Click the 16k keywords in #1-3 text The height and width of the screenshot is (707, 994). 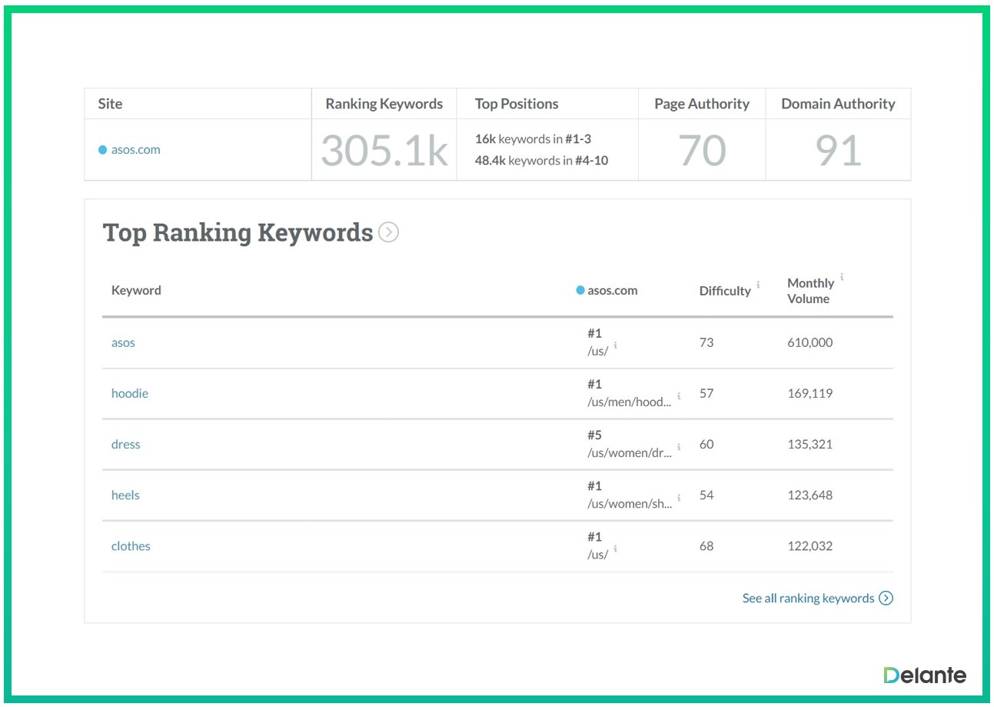coord(533,139)
